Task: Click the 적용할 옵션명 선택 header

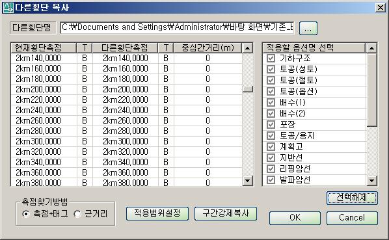Action: (314, 48)
